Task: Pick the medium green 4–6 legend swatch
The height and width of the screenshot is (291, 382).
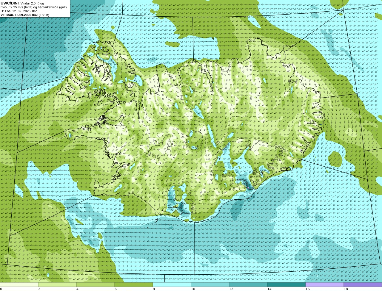Action: click(x=95, y=285)
